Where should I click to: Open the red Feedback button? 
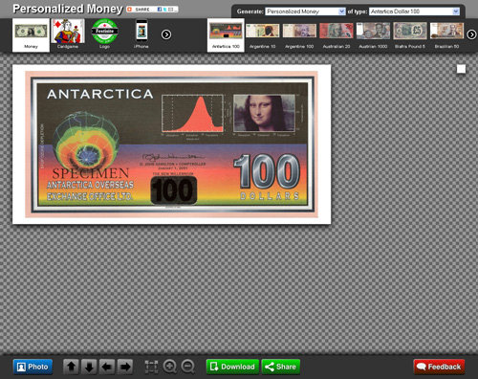(x=439, y=367)
